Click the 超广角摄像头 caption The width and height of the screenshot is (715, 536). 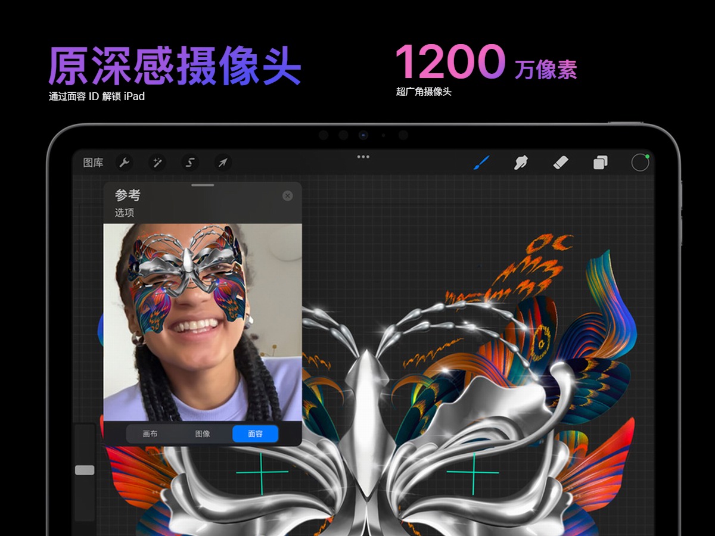pos(424,92)
